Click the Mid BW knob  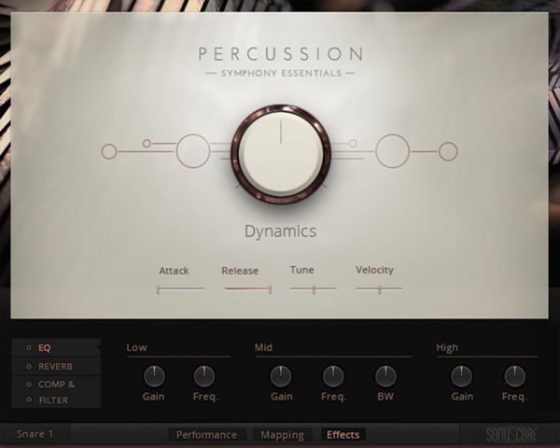pos(385,376)
